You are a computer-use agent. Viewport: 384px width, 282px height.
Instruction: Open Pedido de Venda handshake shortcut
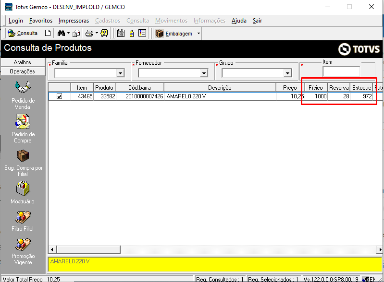pyautogui.click(x=23, y=87)
